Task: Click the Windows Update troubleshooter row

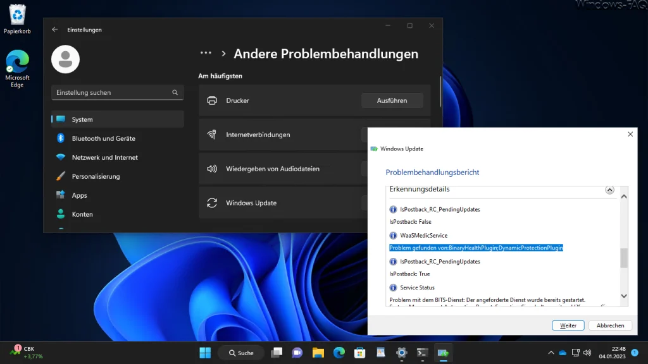Action: pyautogui.click(x=283, y=203)
